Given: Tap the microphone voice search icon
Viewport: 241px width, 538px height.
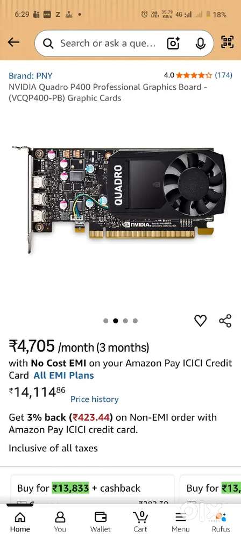Looking at the screenshot, I should 201,43.
